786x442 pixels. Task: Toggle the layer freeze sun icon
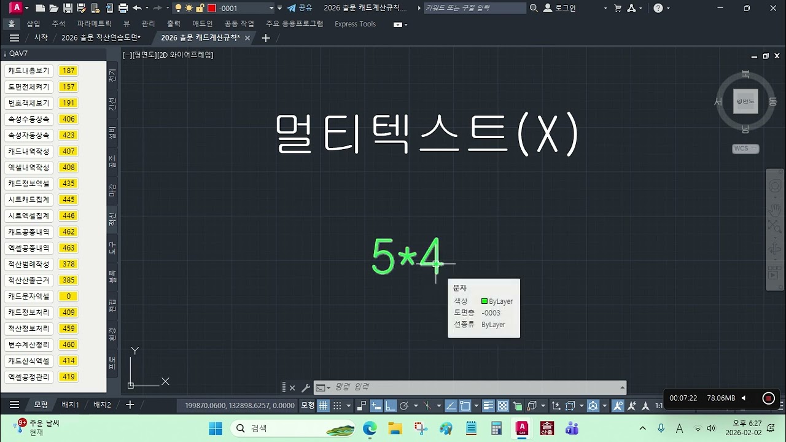pos(189,8)
